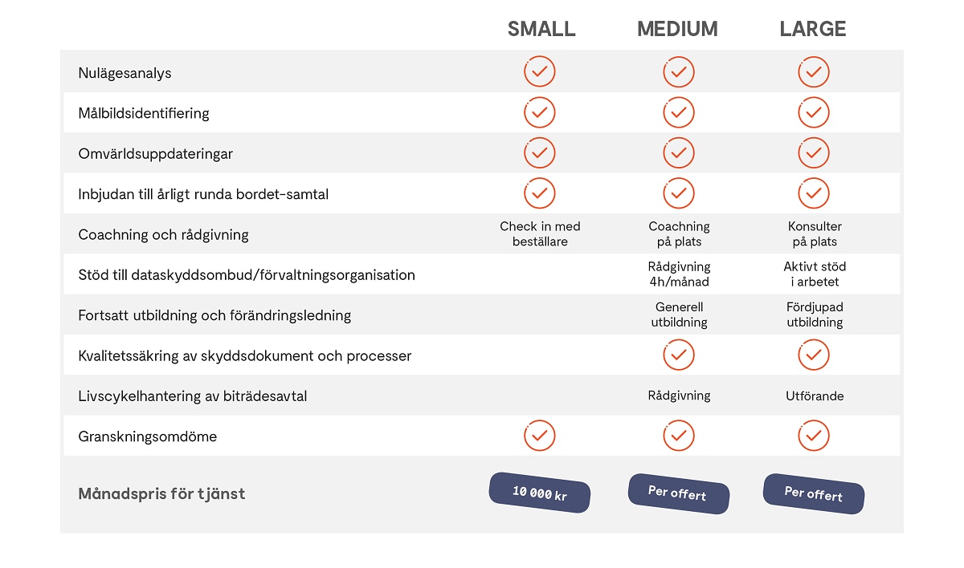Select the SMALL column header
Viewport: 964px width, 568px height.
pyautogui.click(x=541, y=30)
